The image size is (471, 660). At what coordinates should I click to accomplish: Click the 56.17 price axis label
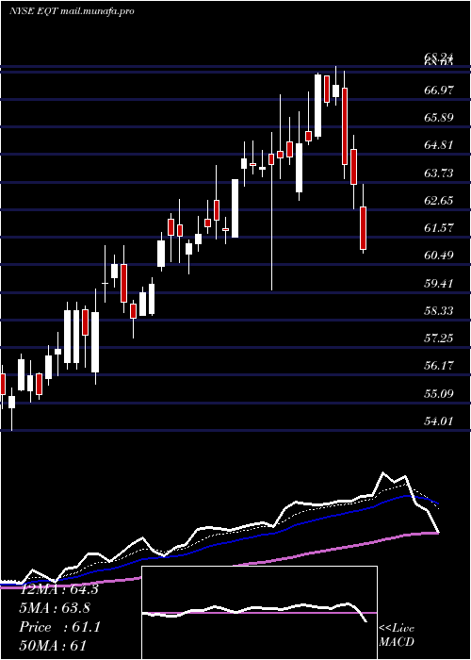(439, 366)
